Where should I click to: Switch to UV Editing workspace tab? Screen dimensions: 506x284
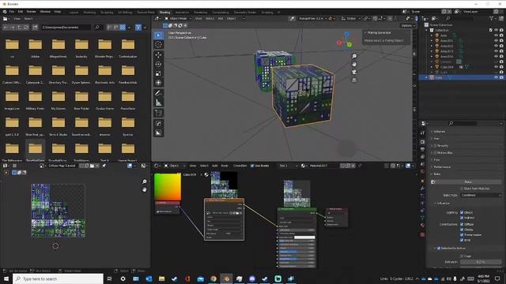pyautogui.click(x=125, y=13)
